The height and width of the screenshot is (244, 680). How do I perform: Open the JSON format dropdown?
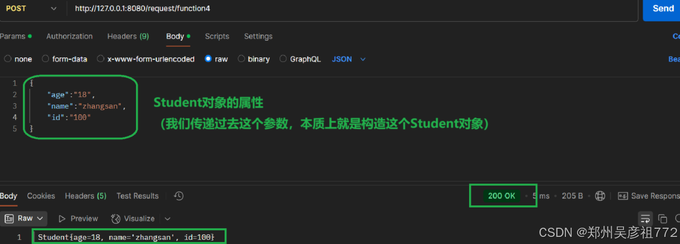(x=349, y=59)
